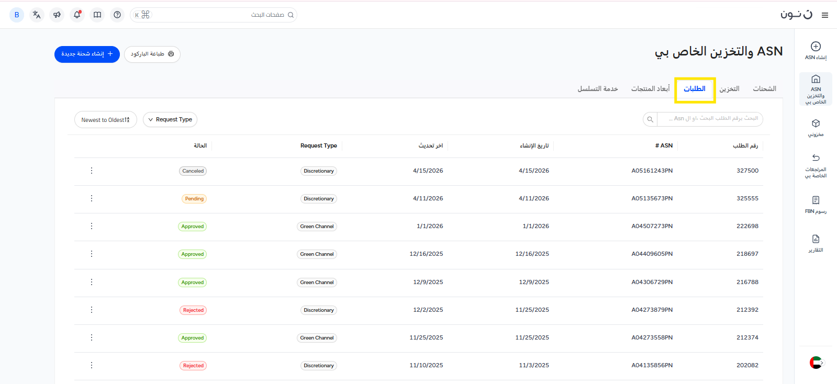
Task: Select the UAE country flag selector
Action: 816,363
